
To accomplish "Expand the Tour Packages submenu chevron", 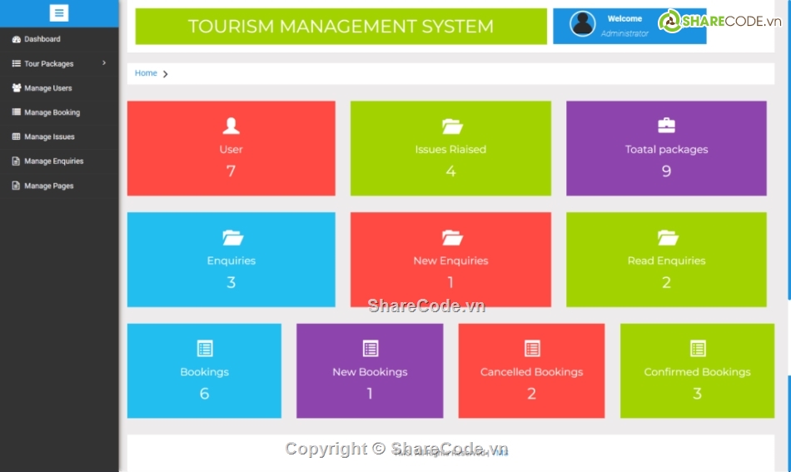I will (x=104, y=63).
